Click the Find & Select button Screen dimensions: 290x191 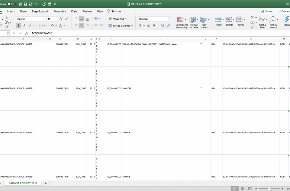click(273, 22)
